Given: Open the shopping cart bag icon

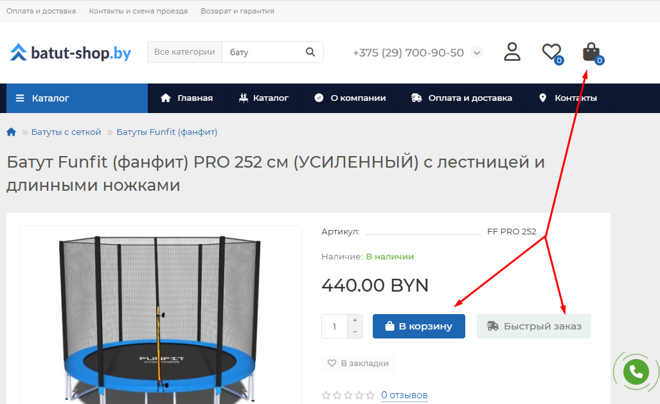Looking at the screenshot, I should pos(593,53).
